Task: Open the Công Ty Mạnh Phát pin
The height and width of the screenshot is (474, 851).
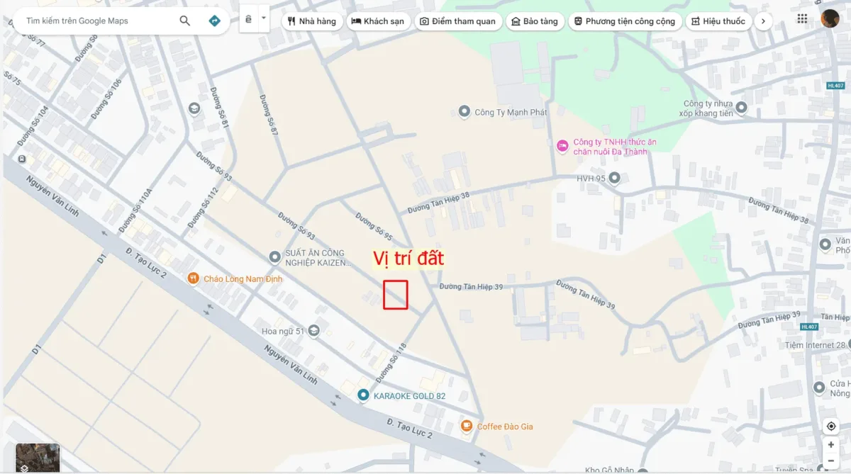Action: tap(465, 112)
